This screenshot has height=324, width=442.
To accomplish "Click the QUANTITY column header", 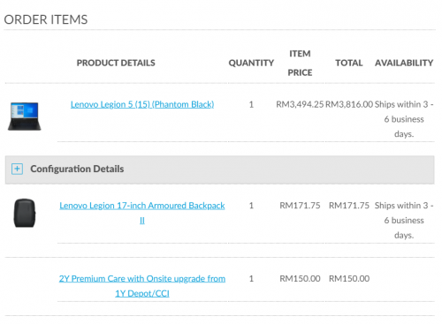I will (x=251, y=63).
